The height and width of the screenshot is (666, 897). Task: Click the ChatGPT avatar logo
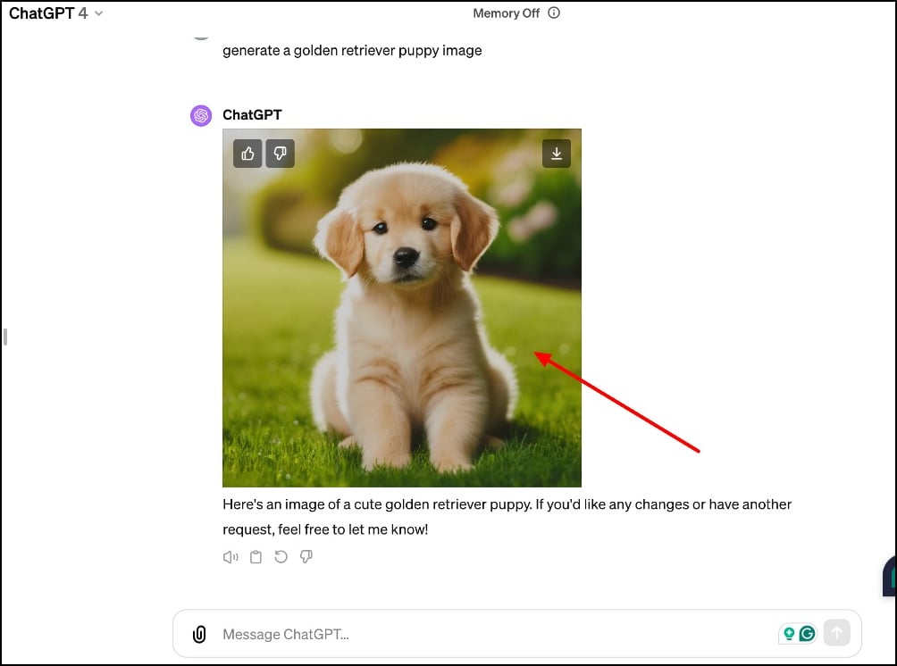200,115
